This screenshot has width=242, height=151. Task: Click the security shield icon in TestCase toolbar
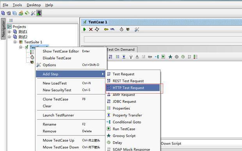(128, 29)
